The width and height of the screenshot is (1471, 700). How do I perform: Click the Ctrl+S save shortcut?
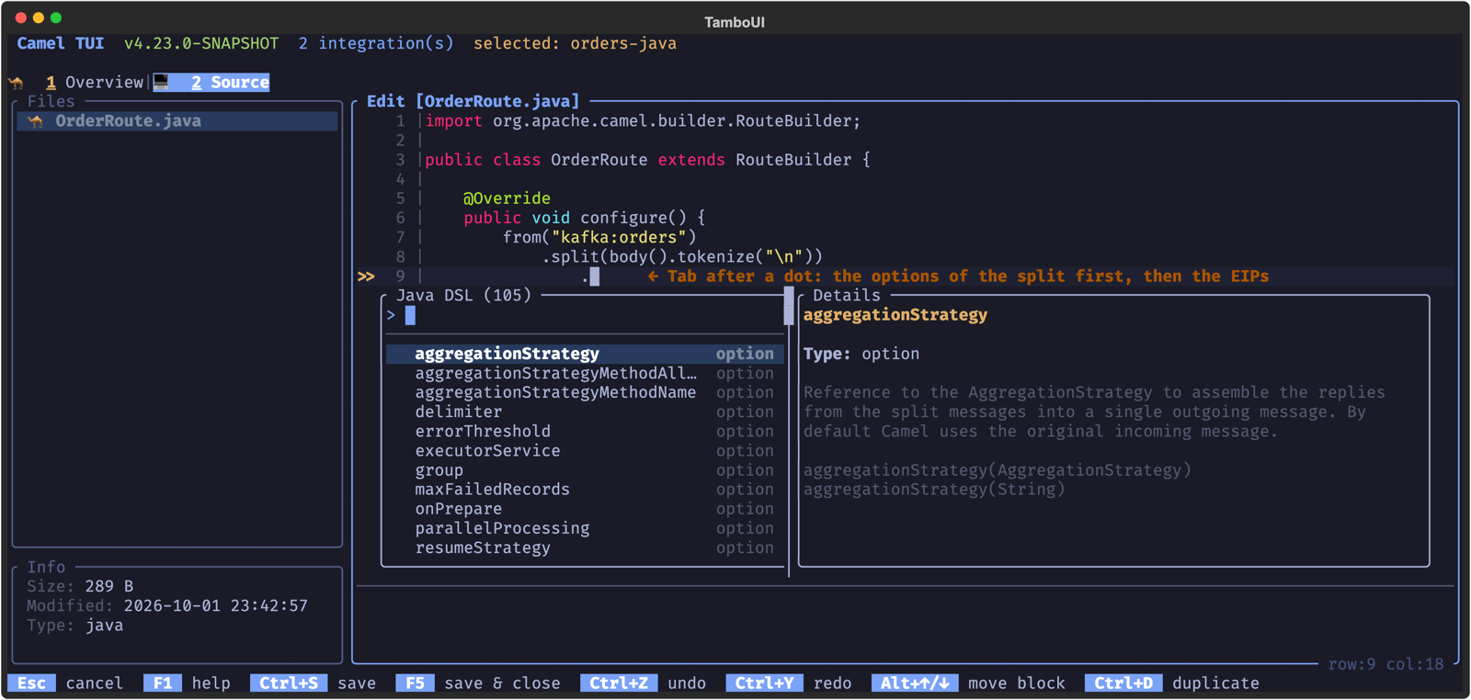click(x=314, y=683)
